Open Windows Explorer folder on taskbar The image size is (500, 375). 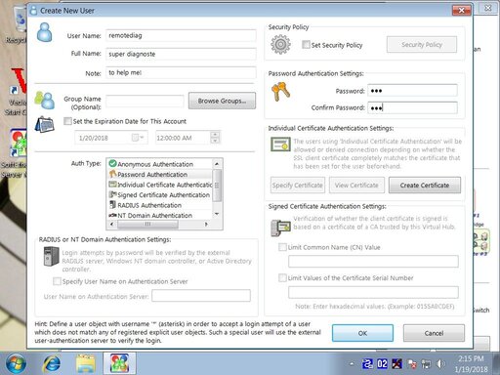click(85, 363)
